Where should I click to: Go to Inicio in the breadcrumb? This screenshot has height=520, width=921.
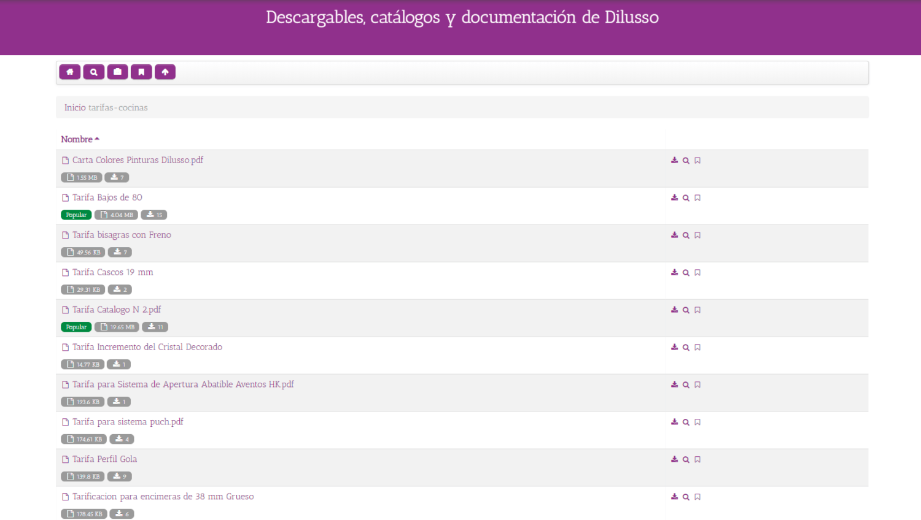pyautogui.click(x=75, y=107)
